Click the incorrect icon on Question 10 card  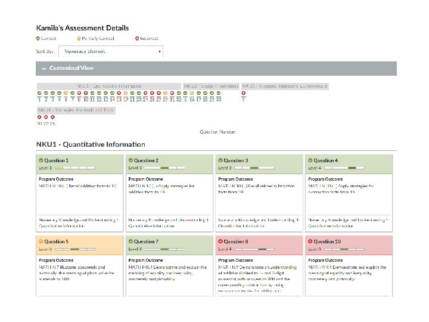(310, 241)
